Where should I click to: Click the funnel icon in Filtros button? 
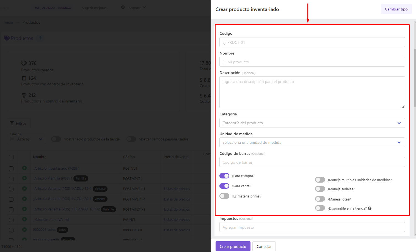(x=12, y=123)
